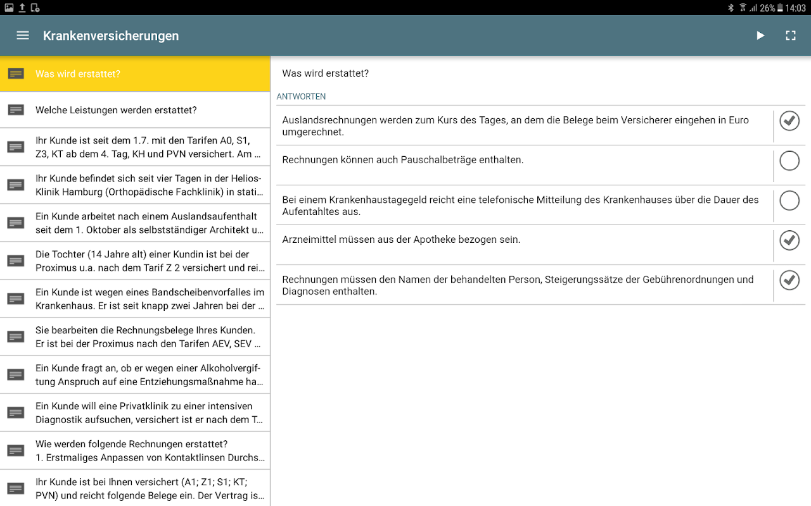
Task: Tap the image notification icon in status bar
Action: [x=9, y=8]
